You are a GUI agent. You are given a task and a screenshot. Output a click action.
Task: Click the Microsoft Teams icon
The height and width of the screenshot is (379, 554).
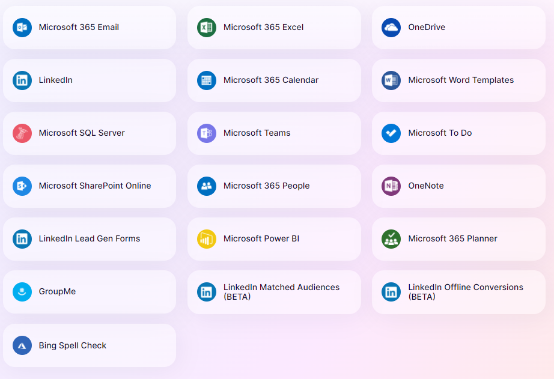206,133
